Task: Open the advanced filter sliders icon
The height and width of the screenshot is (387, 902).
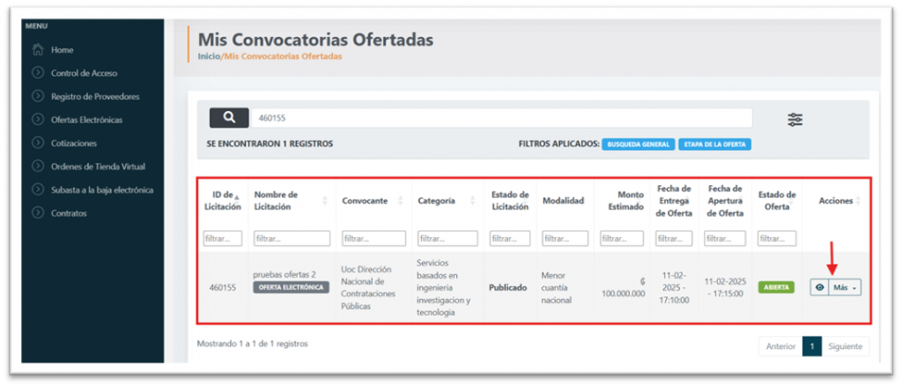Action: (x=795, y=120)
